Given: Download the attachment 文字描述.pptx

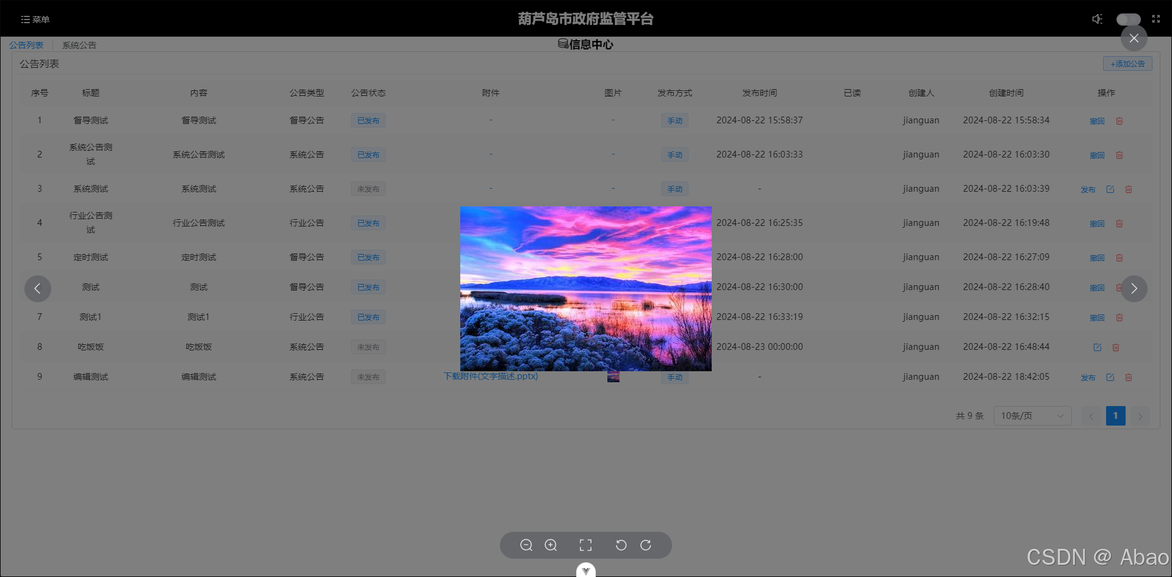Looking at the screenshot, I should (x=490, y=377).
